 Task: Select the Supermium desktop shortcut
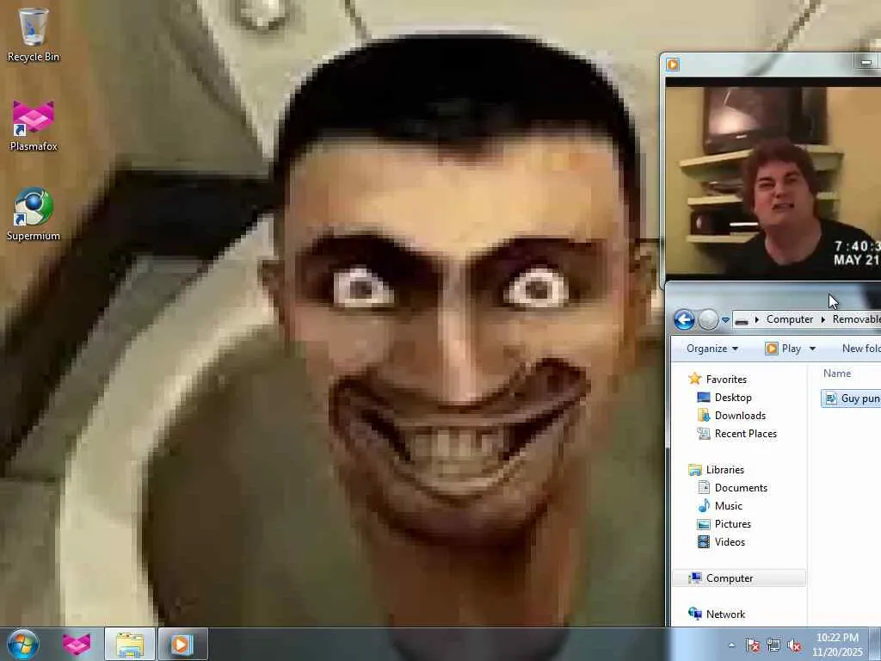click(x=34, y=214)
